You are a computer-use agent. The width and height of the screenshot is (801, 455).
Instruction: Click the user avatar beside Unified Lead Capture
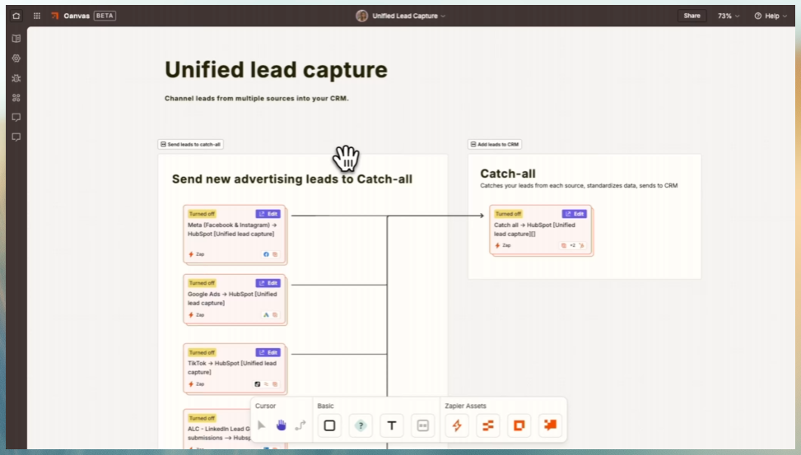(x=361, y=16)
